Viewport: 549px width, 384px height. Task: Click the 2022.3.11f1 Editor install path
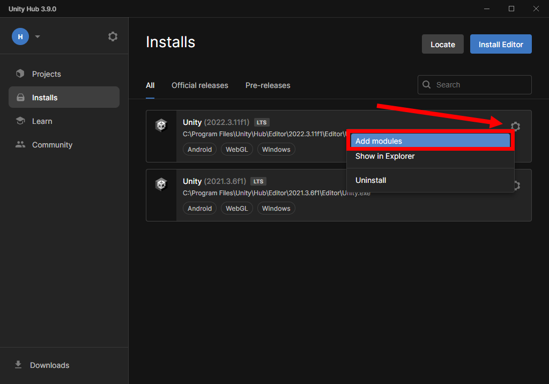pos(264,134)
